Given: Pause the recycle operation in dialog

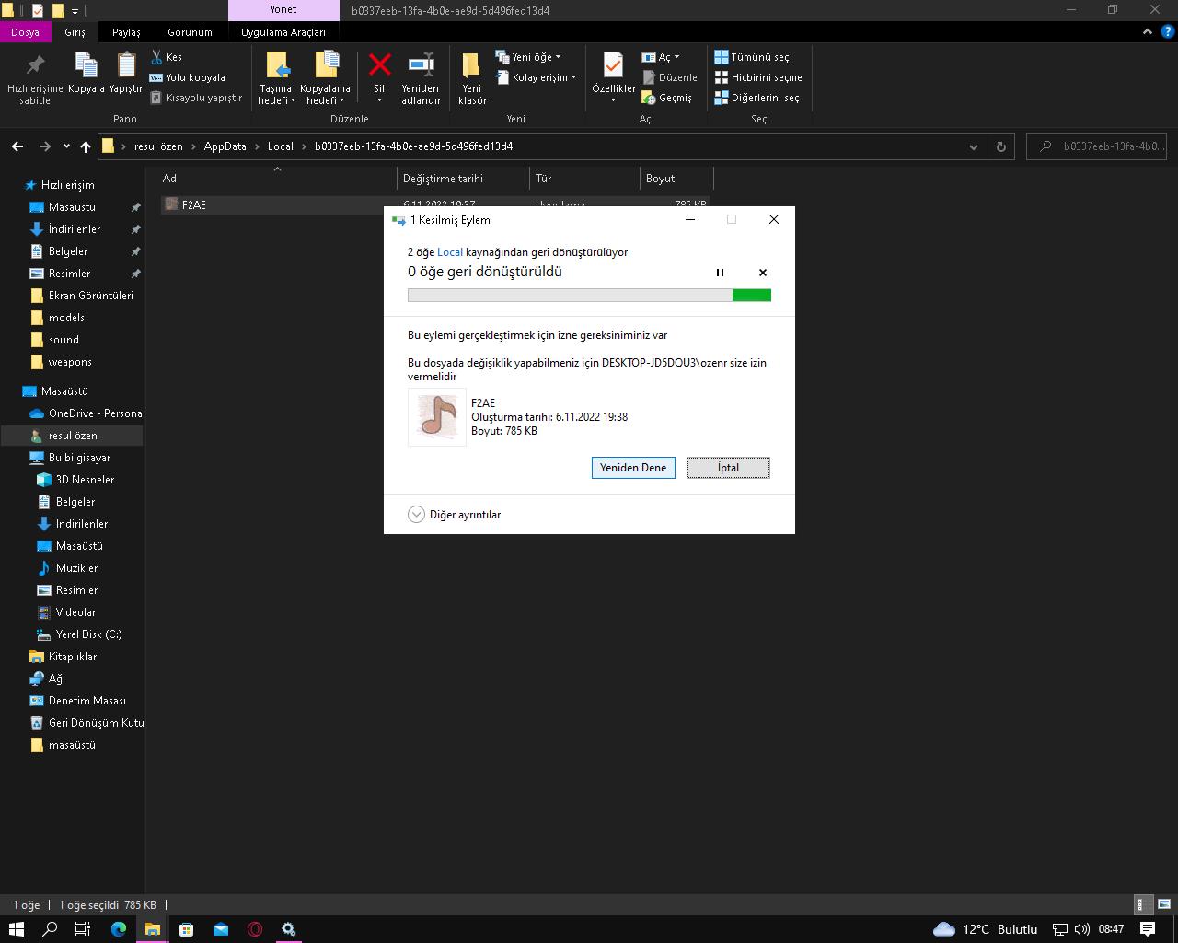Looking at the screenshot, I should pyautogui.click(x=720, y=273).
